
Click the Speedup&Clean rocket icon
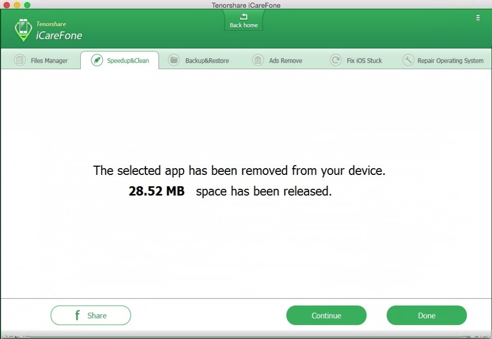tap(97, 60)
